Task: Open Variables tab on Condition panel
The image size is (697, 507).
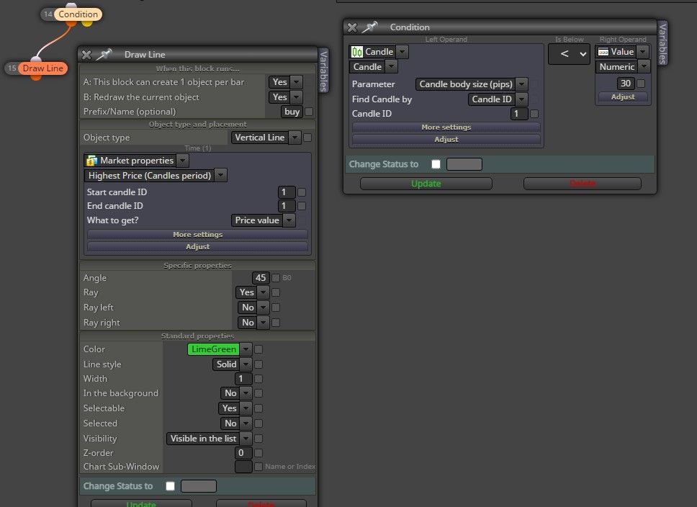Action: 662,44
